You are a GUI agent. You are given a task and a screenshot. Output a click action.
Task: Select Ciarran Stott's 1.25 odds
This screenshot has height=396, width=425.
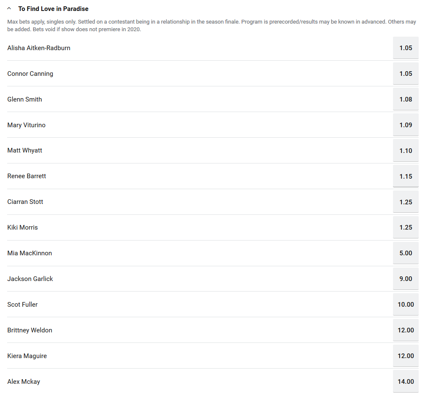405,202
